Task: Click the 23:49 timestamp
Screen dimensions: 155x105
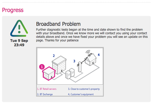Action: click(x=19, y=45)
